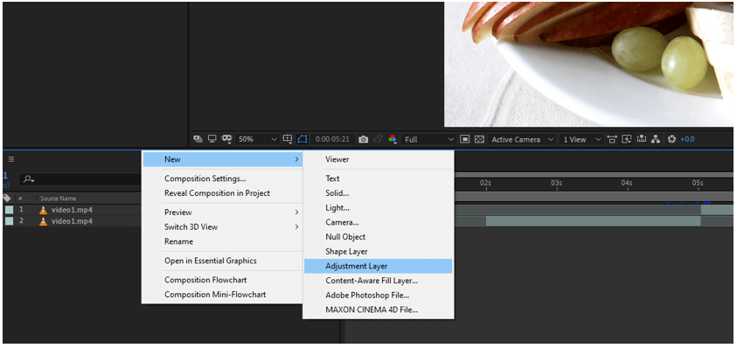Click the Composition Flowchart icon in viewer
Viewport: 737px width, 348px height.
pos(656,139)
